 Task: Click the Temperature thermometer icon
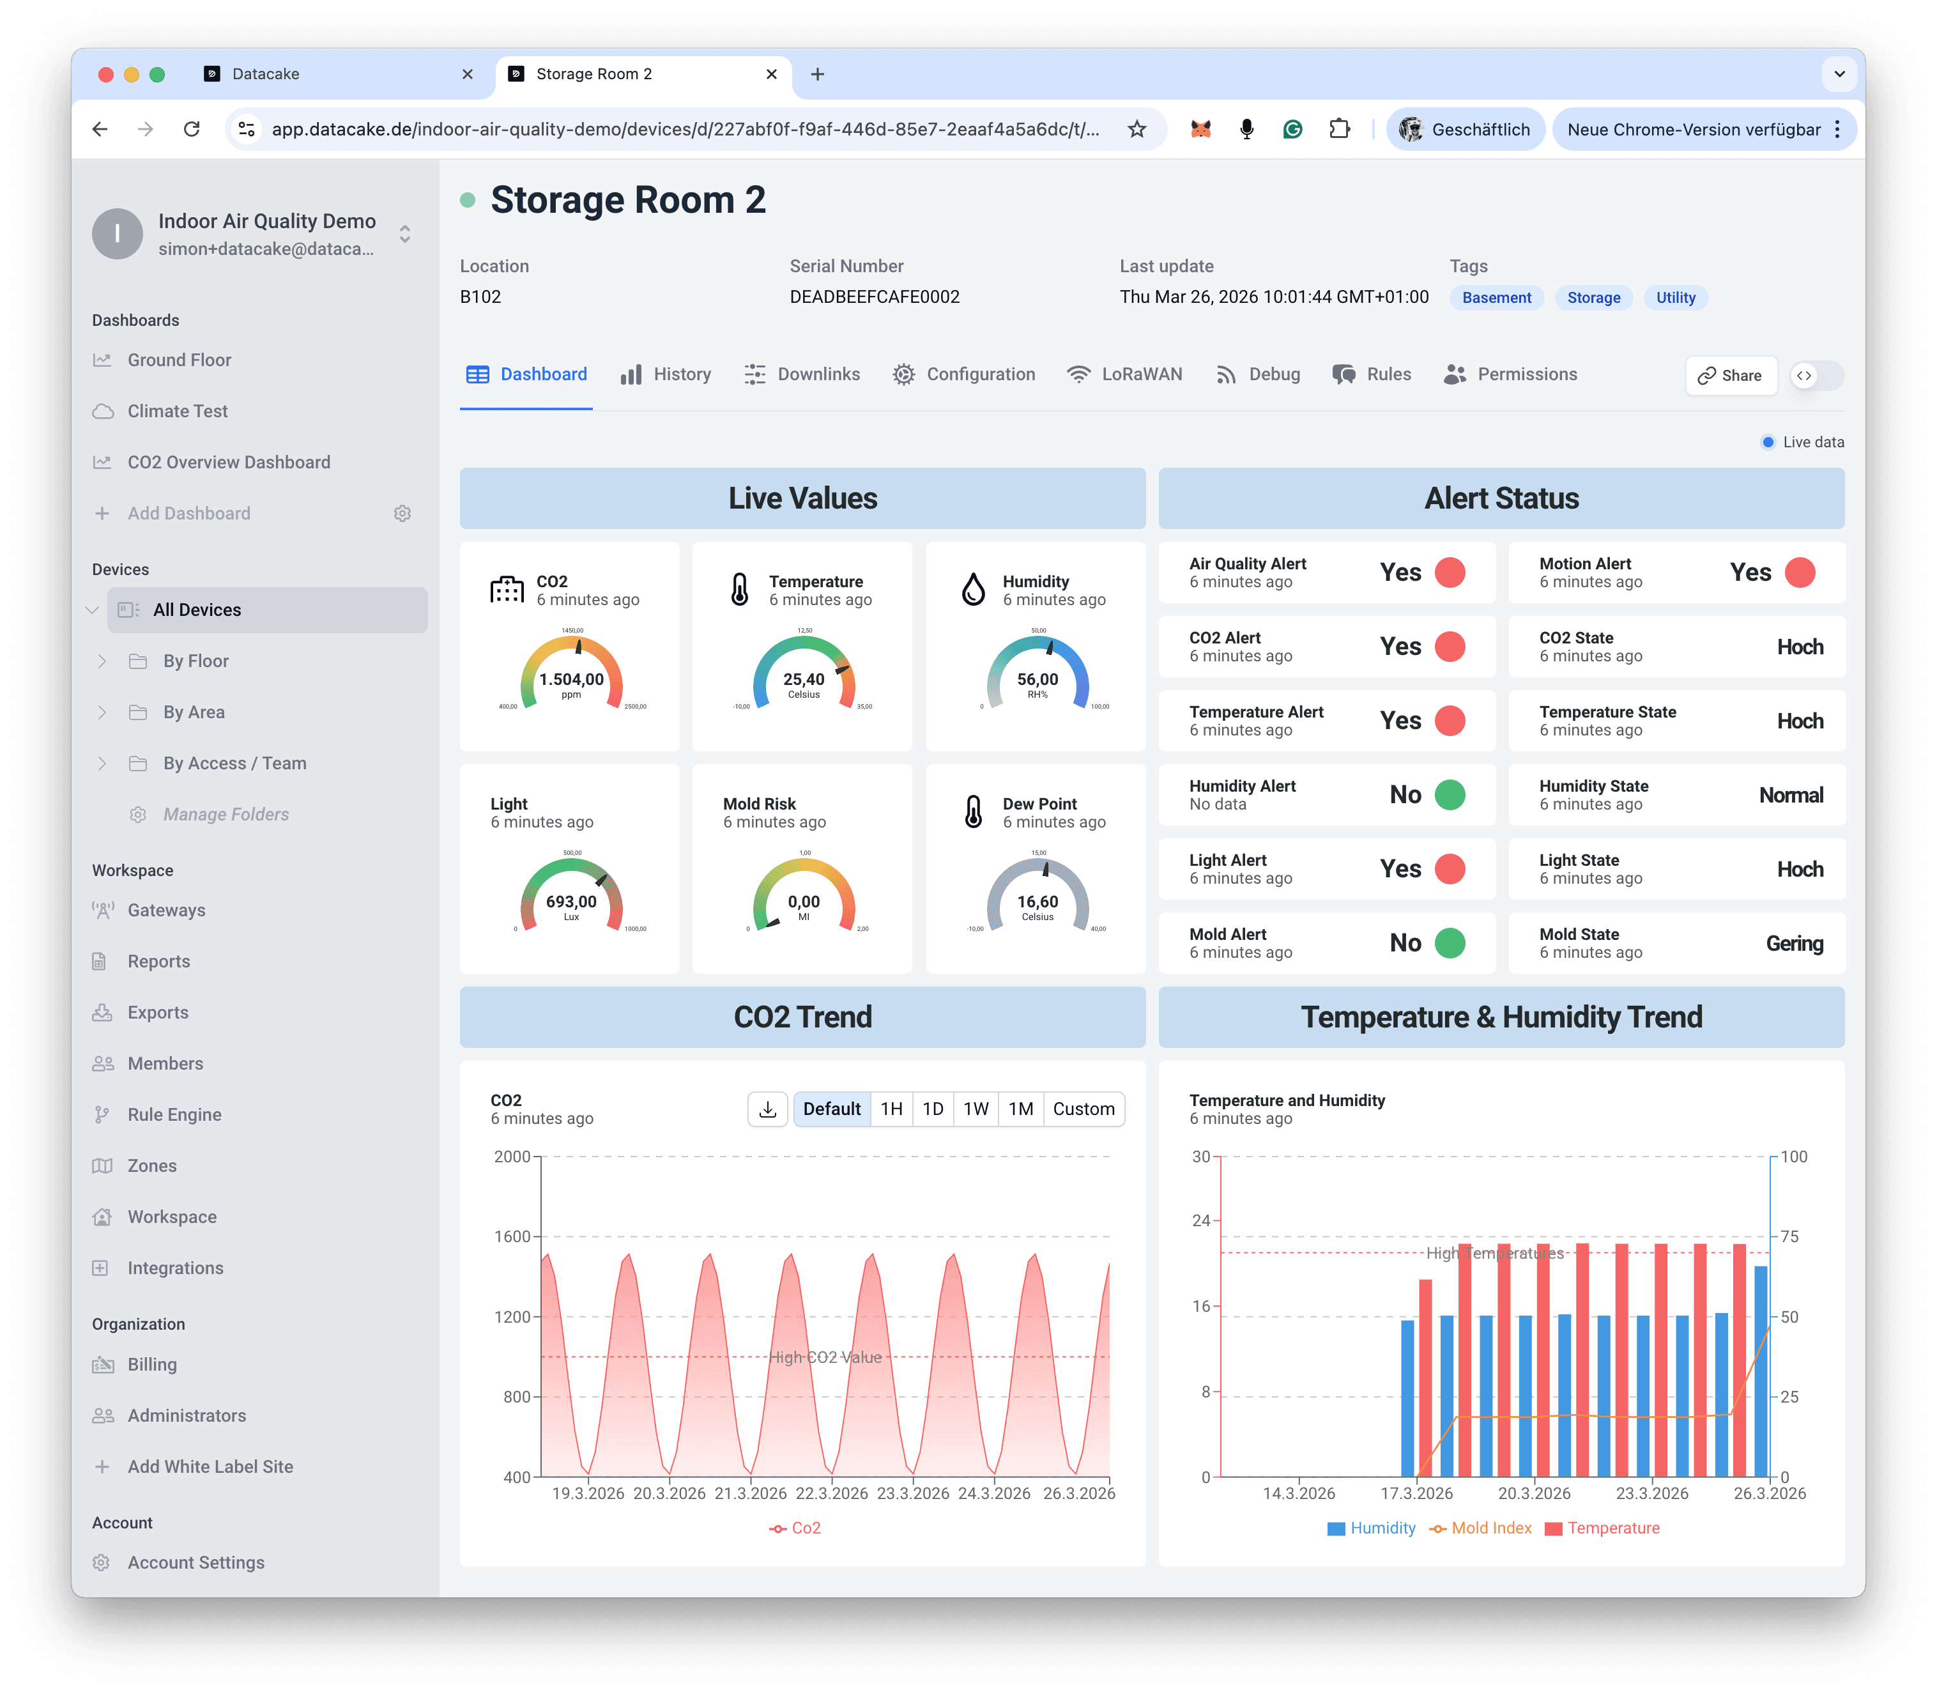point(740,589)
